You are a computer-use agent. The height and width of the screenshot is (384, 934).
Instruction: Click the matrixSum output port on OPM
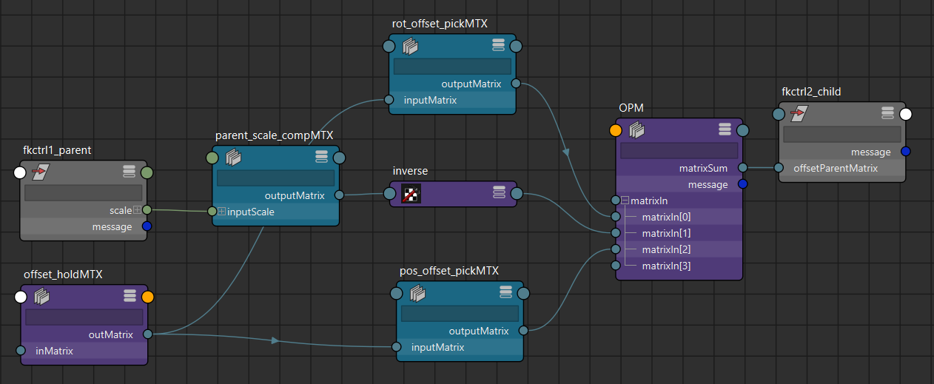[743, 168]
